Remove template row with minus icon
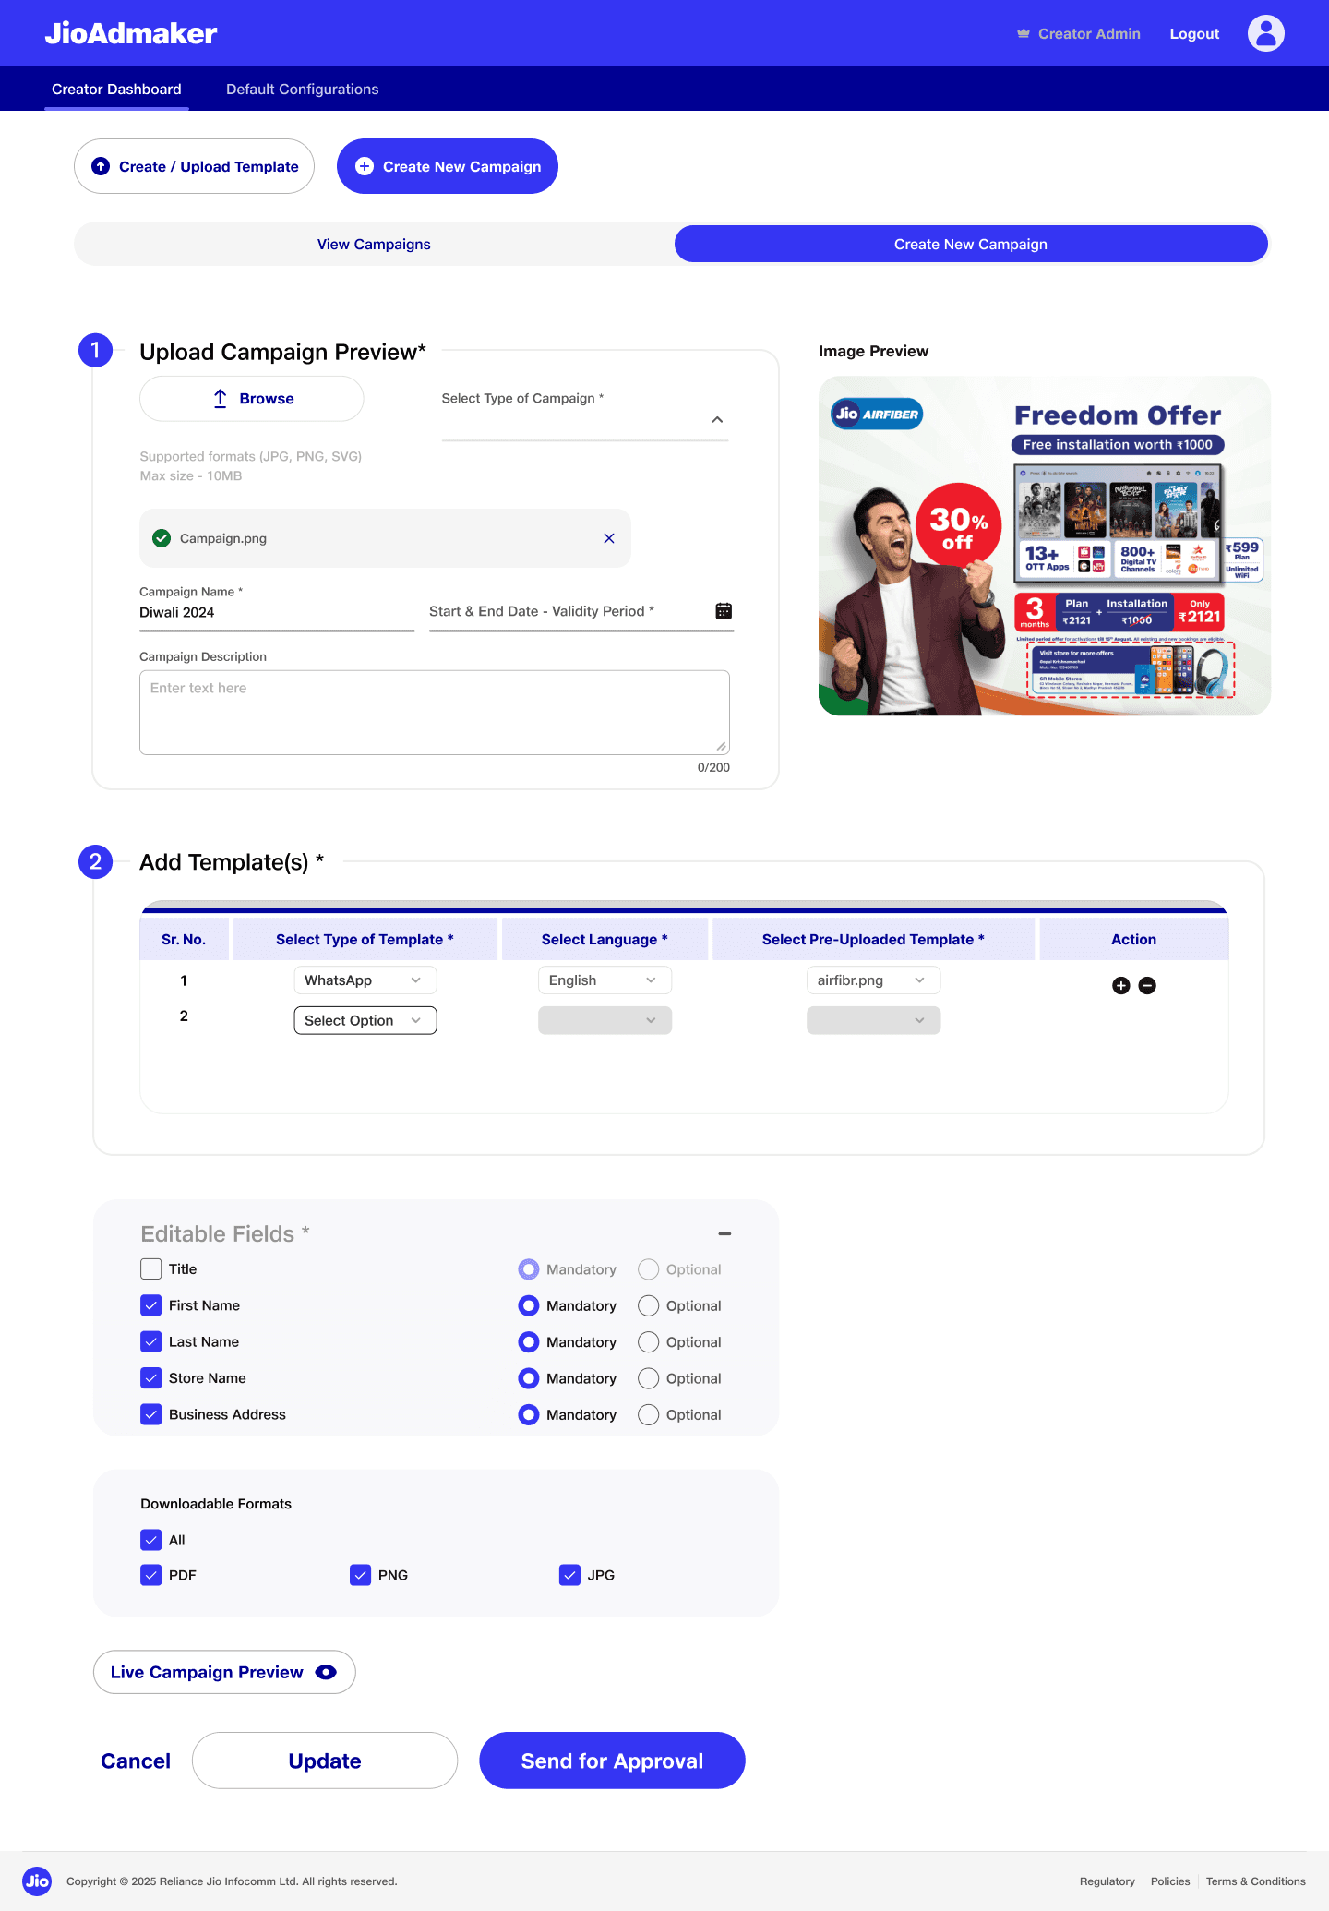 (1147, 985)
